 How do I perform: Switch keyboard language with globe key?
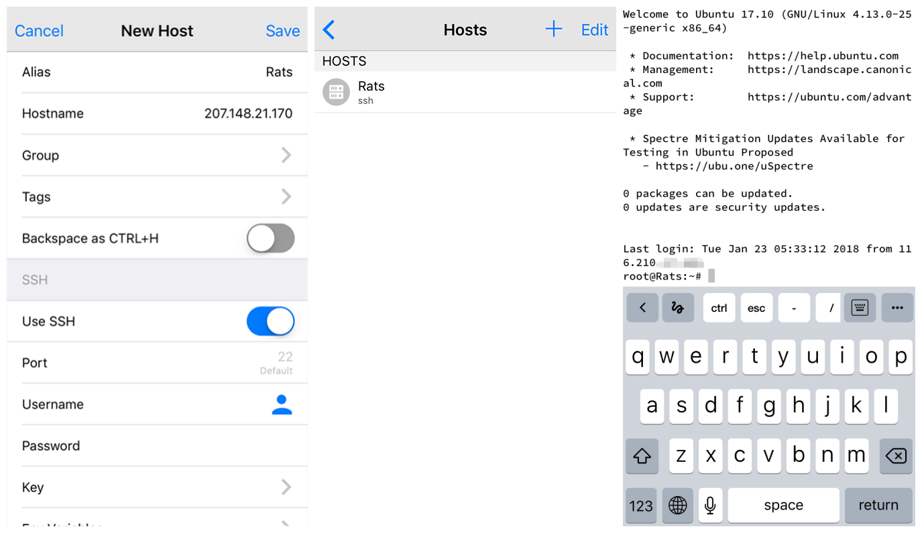(x=678, y=506)
